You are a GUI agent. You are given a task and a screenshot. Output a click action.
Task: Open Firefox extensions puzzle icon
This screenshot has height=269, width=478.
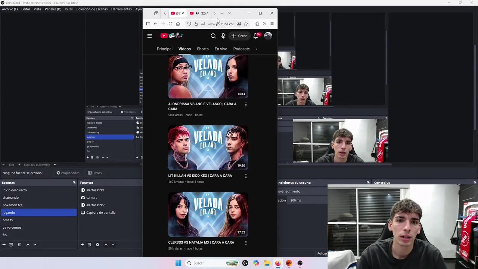(x=257, y=24)
